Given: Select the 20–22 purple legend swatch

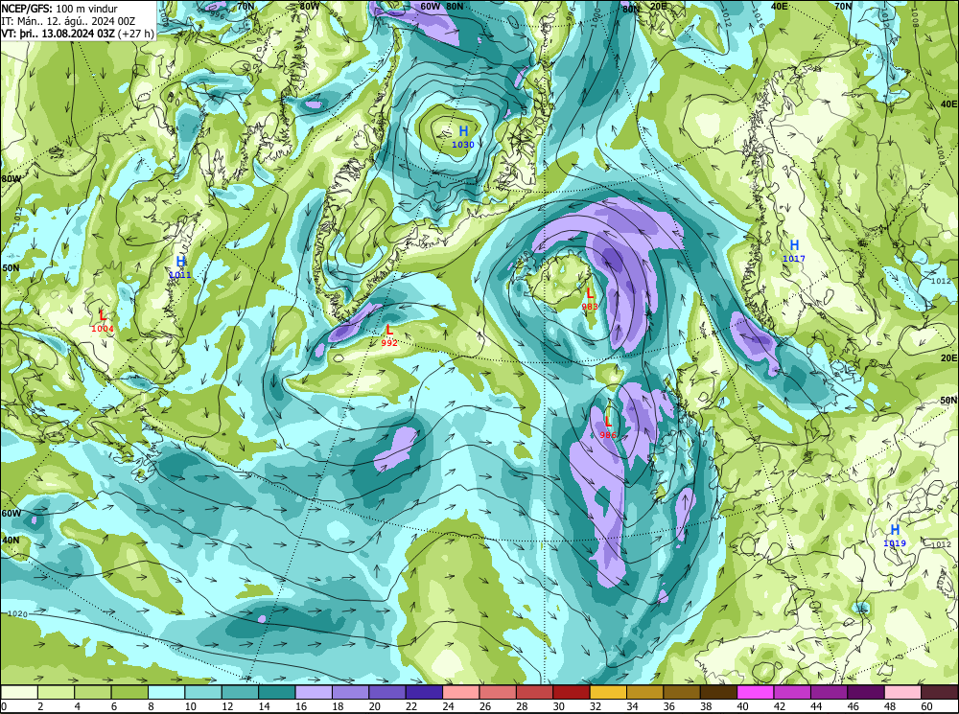Looking at the screenshot, I should tap(387, 692).
